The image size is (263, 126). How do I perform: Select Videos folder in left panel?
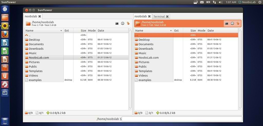[x=77, y=75]
